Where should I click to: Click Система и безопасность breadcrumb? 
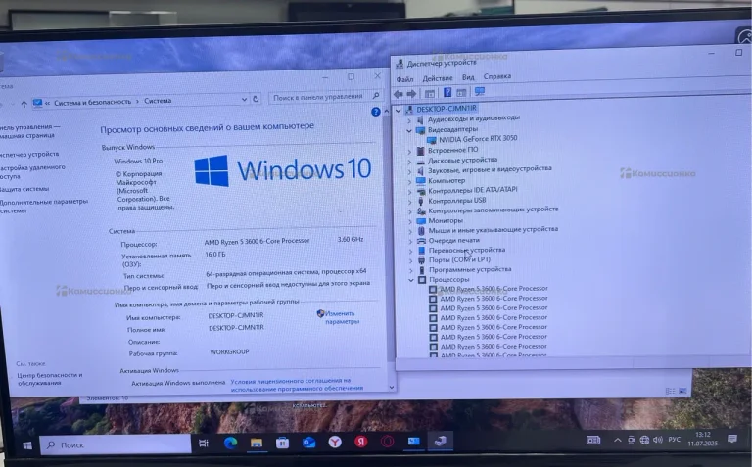92,102
